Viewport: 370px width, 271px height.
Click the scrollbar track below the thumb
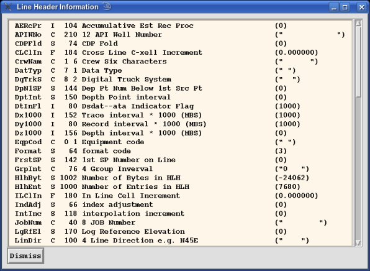tap(358, 168)
